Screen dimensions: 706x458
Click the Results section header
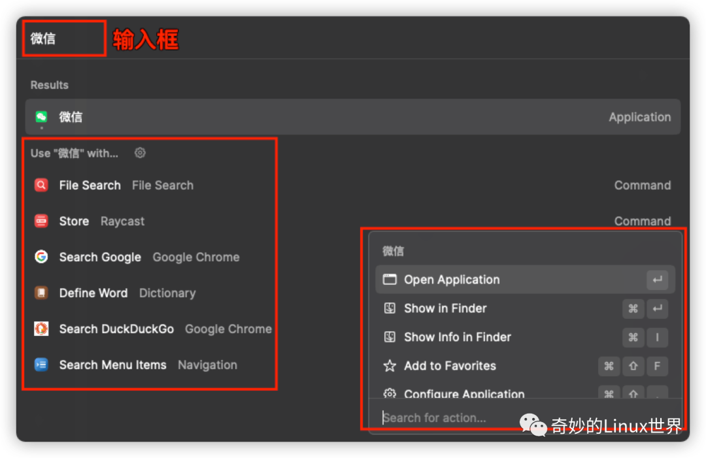pos(50,85)
